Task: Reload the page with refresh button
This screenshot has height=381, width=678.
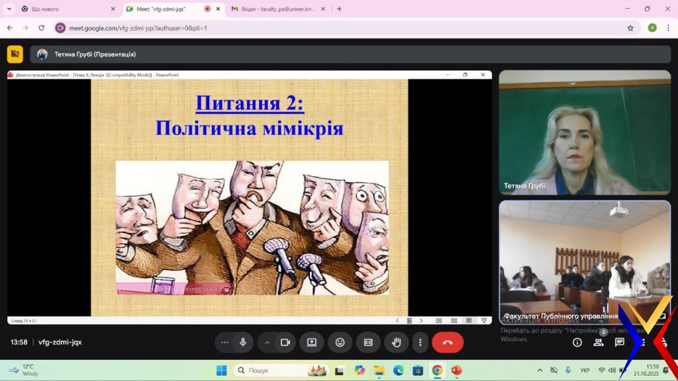Action: pyautogui.click(x=42, y=28)
